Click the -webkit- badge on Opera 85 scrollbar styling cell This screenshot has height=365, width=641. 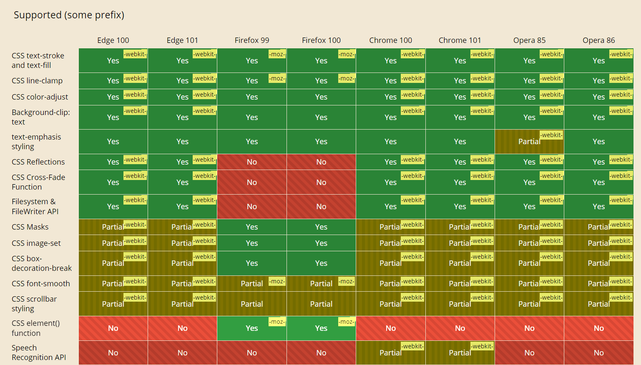(x=551, y=297)
